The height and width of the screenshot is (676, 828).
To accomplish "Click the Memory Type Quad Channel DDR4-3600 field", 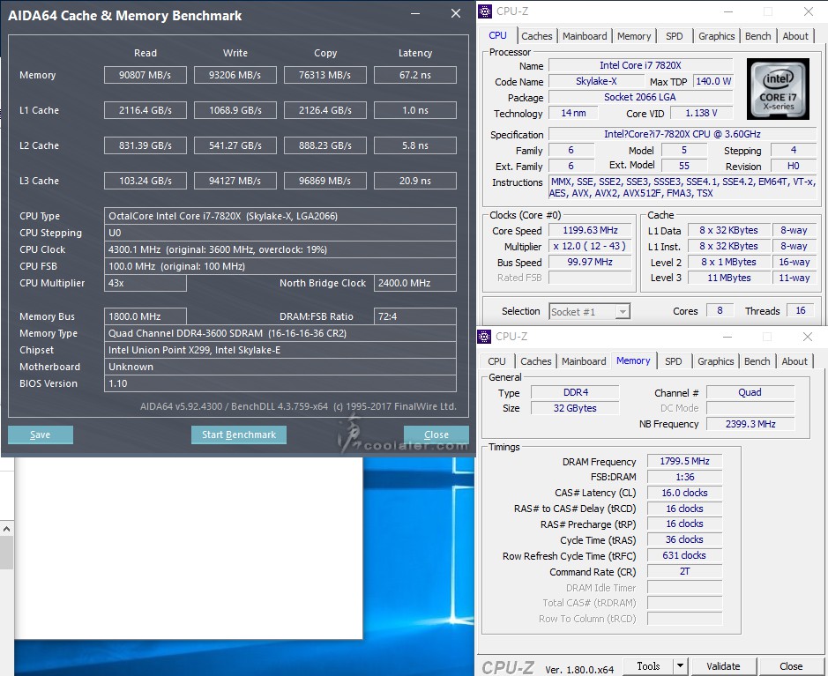I will [x=280, y=333].
